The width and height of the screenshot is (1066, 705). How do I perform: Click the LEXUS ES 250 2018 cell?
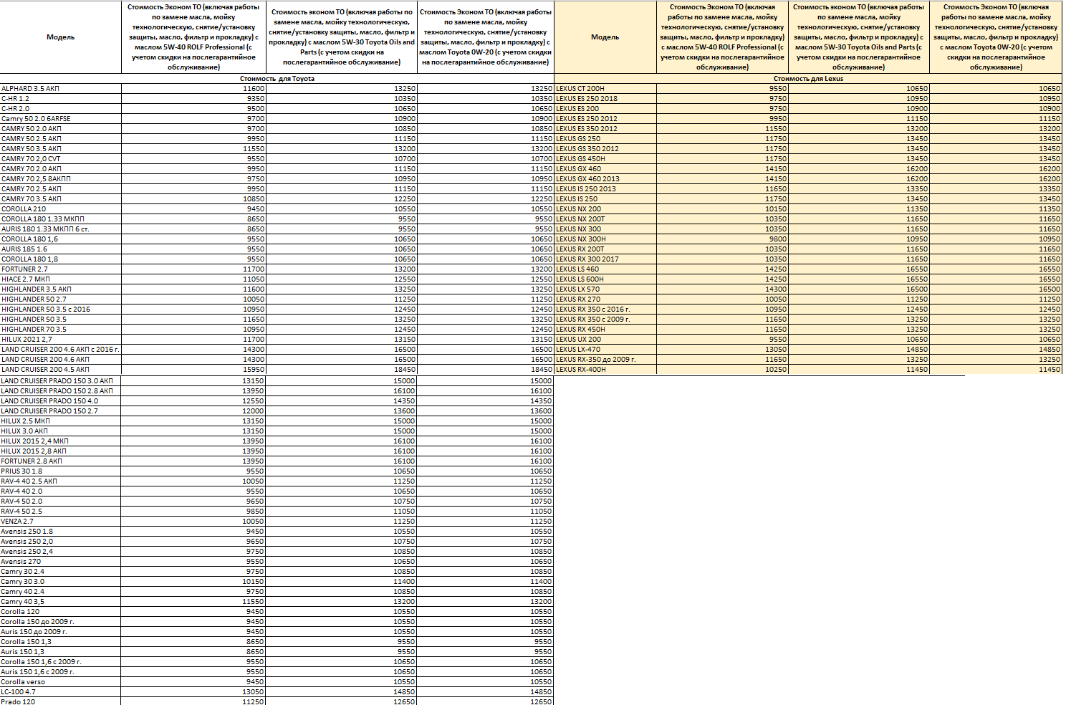click(x=605, y=99)
